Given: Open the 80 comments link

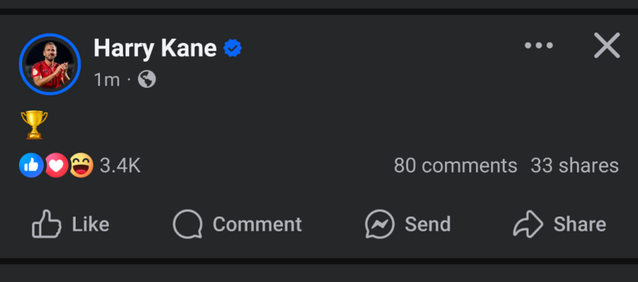Looking at the screenshot, I should pyautogui.click(x=455, y=166).
